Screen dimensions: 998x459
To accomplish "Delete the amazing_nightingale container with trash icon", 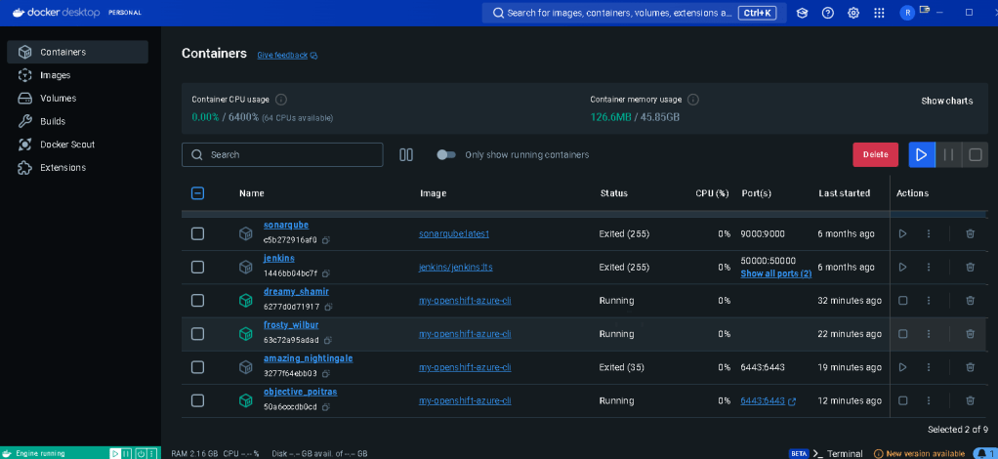I will pyautogui.click(x=970, y=367).
